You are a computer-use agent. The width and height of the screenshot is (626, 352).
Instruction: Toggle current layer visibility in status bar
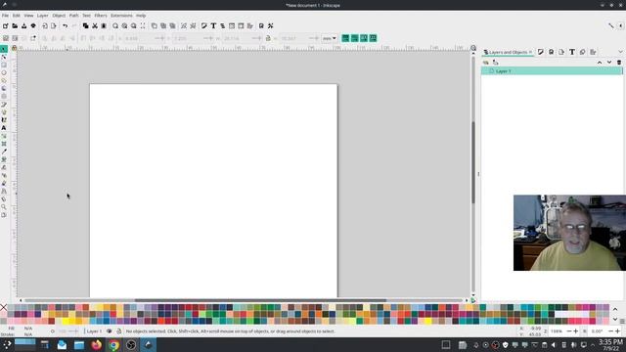(110, 331)
